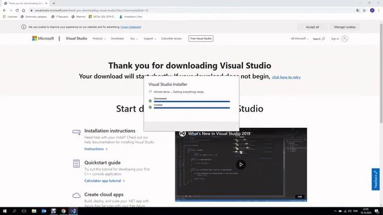Click the 'click here to retry' link

click(286, 77)
